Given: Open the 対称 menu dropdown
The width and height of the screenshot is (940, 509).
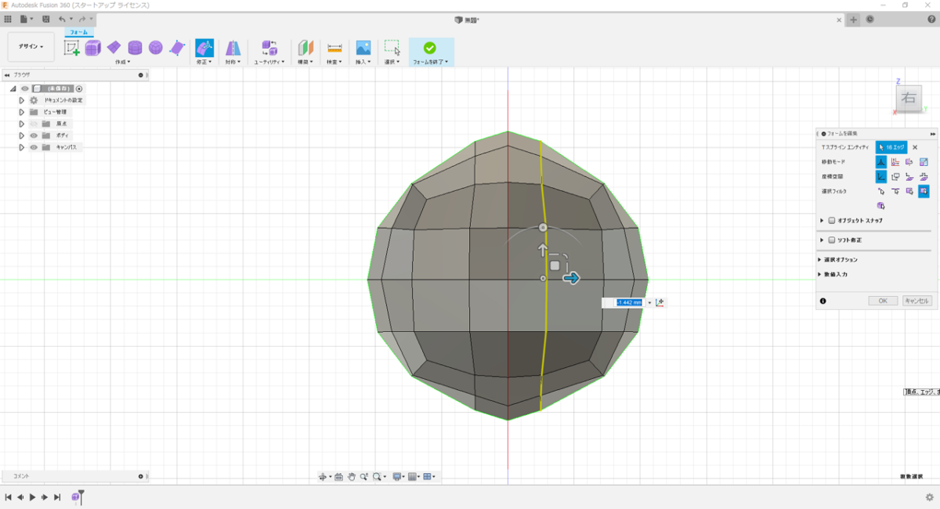Looking at the screenshot, I should pos(232,62).
